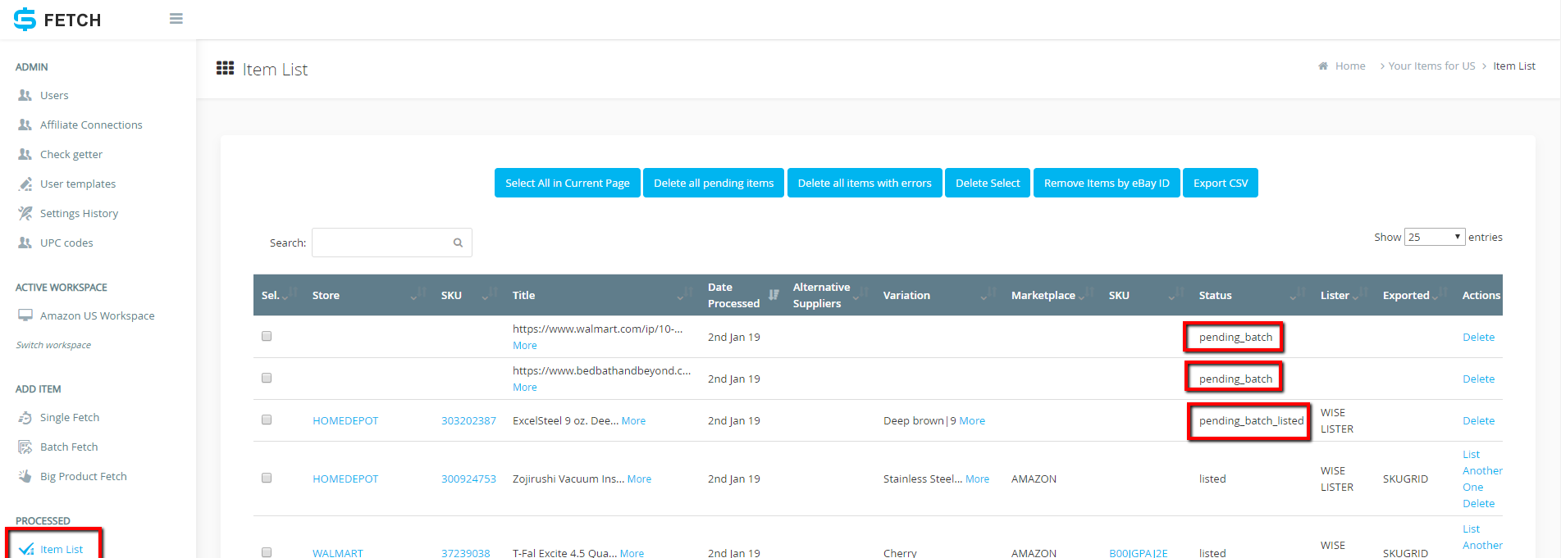Click the Single Fetch icon
The height and width of the screenshot is (558, 1561).
25,417
